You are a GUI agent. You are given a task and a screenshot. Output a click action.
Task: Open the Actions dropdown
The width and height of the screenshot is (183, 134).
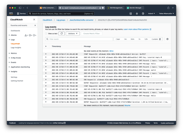pos(73,33)
